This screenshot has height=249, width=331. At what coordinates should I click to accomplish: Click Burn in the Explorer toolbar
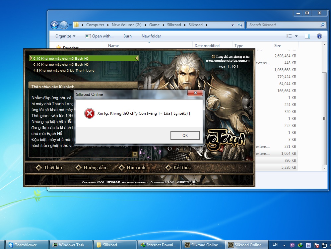tap(127, 36)
